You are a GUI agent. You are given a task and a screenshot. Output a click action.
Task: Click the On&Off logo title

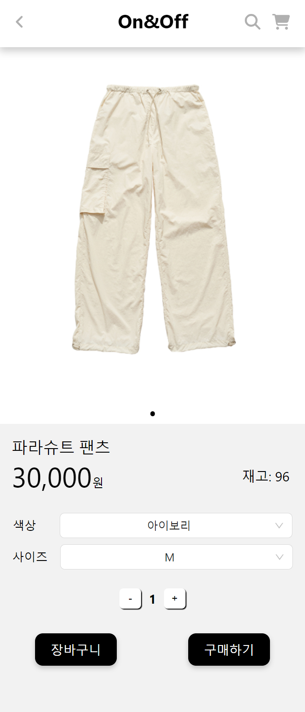point(153,22)
